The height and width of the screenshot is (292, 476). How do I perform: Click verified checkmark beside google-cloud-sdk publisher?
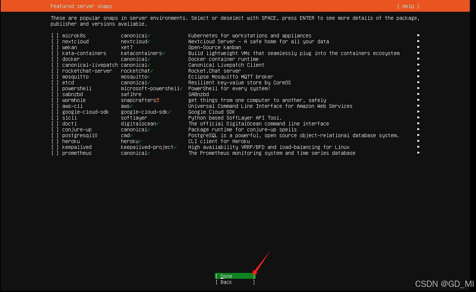[169, 112]
